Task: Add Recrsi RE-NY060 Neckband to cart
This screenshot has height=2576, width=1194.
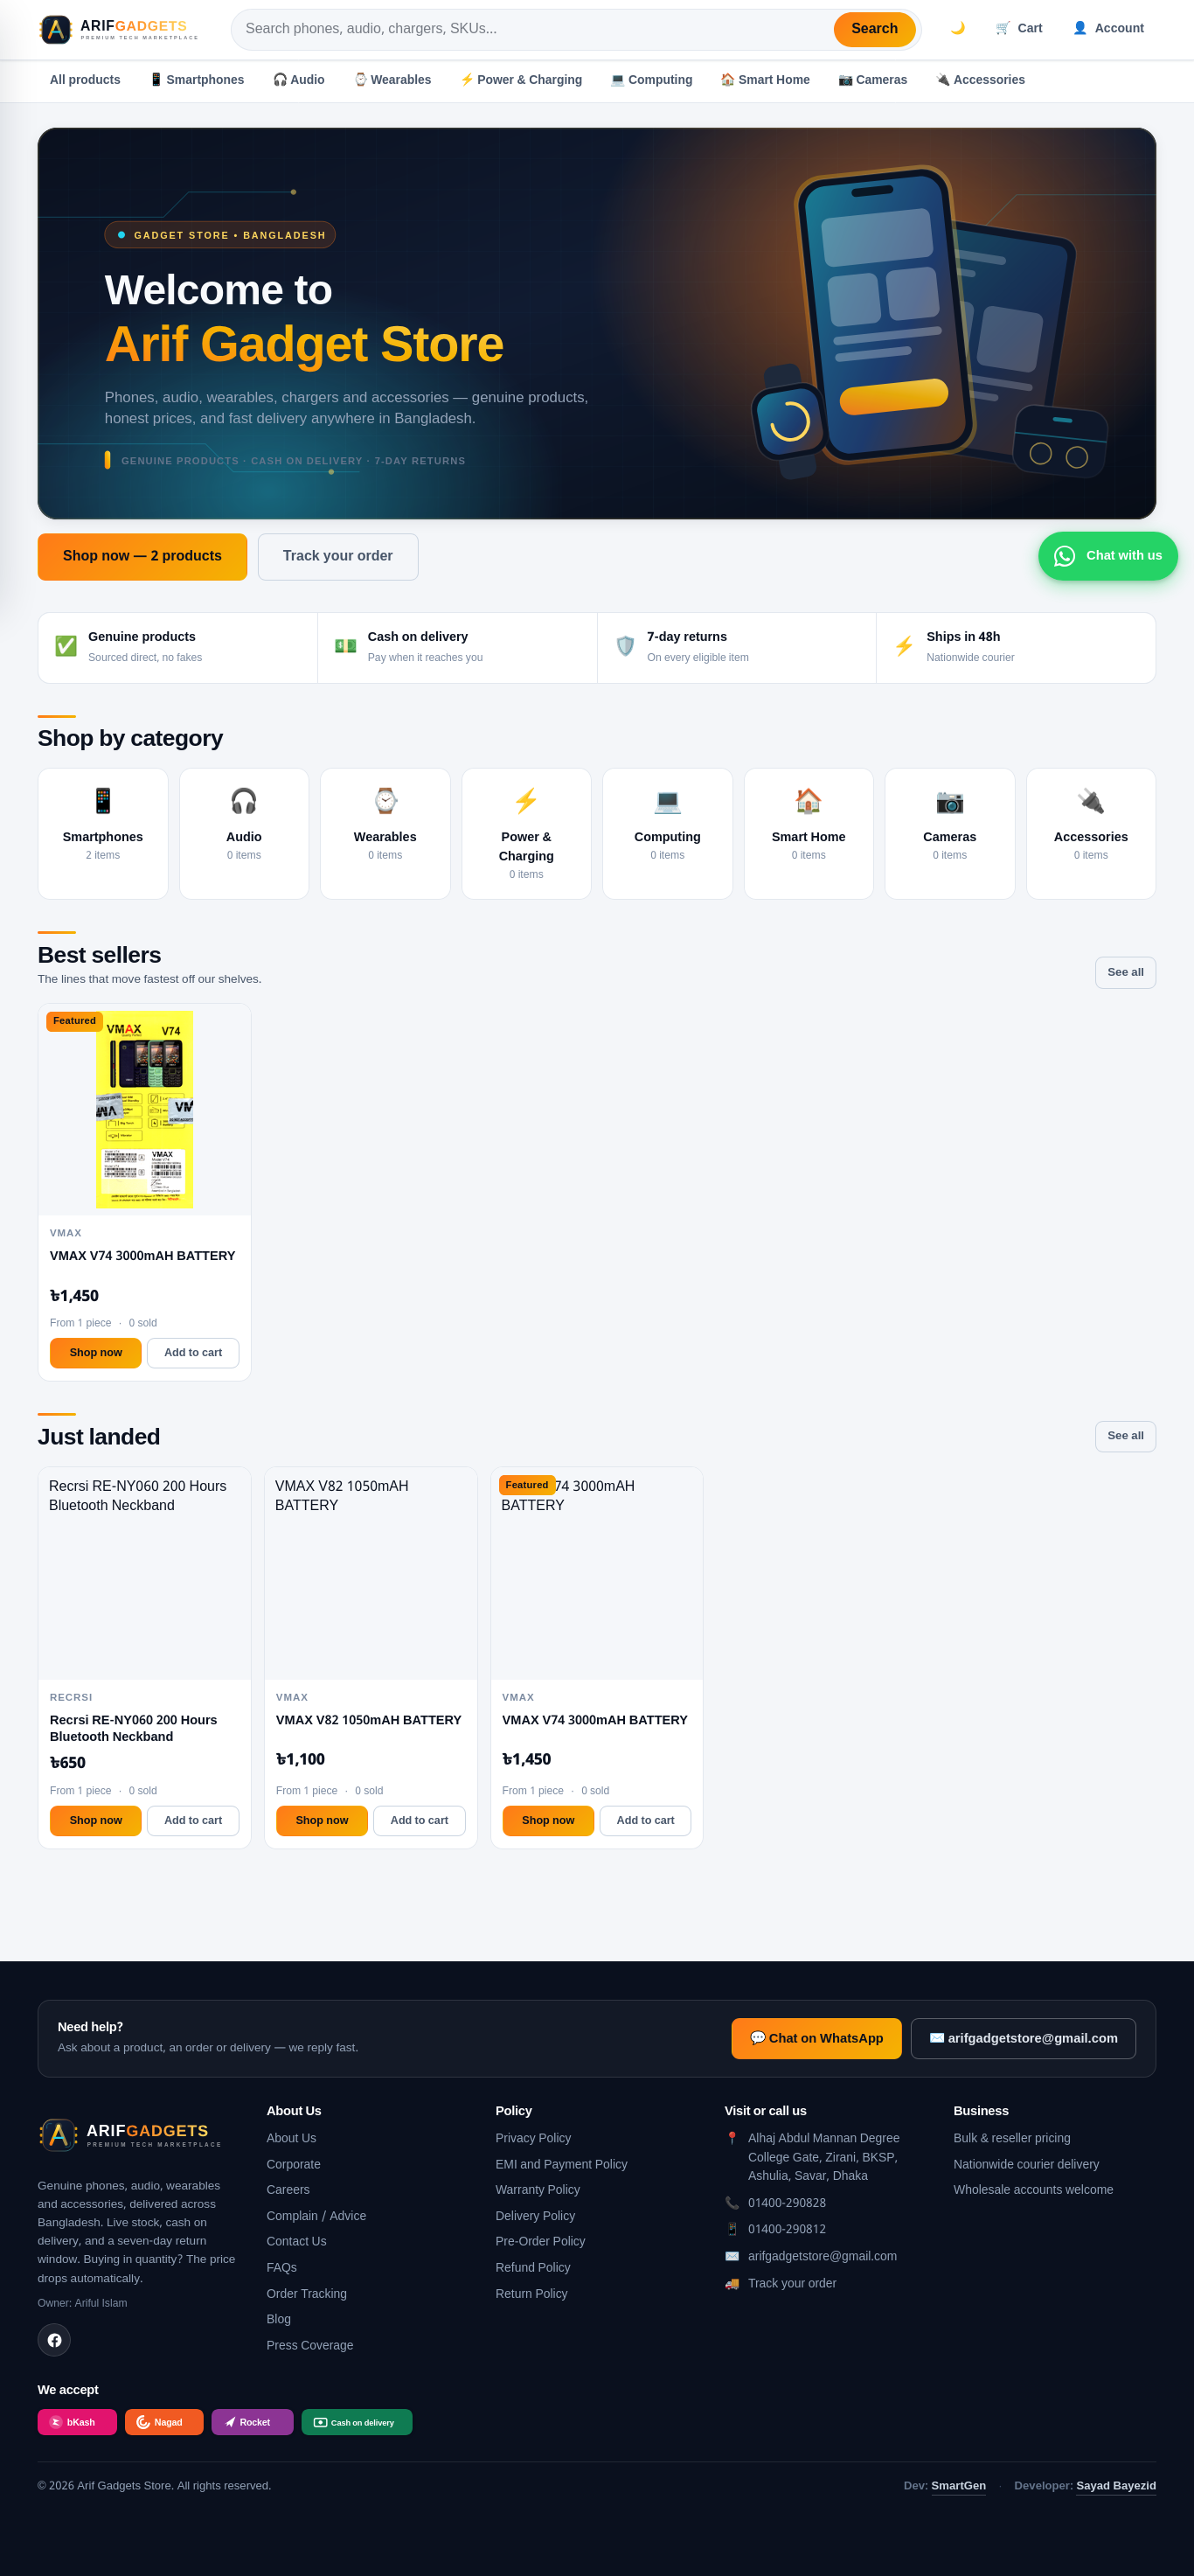Action: click(193, 1820)
